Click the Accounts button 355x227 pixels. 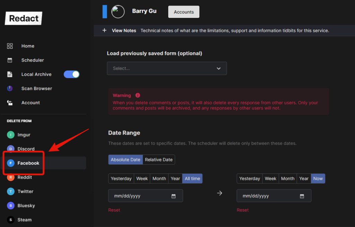click(x=184, y=12)
